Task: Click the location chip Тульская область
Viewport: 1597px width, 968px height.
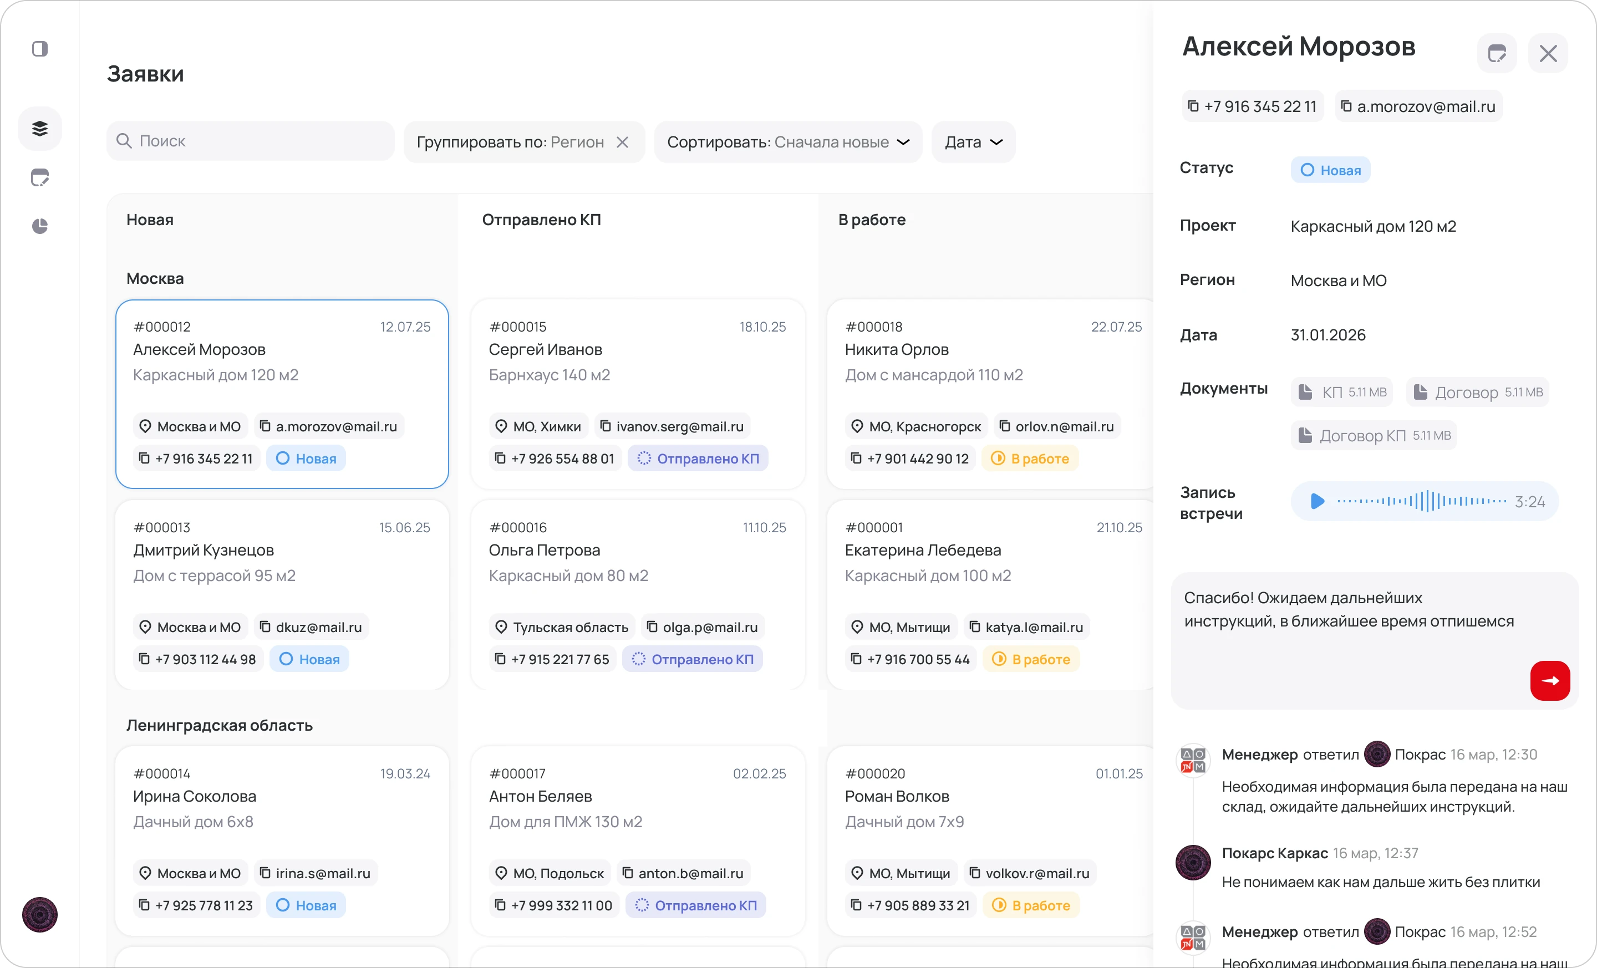Action: pyautogui.click(x=562, y=626)
